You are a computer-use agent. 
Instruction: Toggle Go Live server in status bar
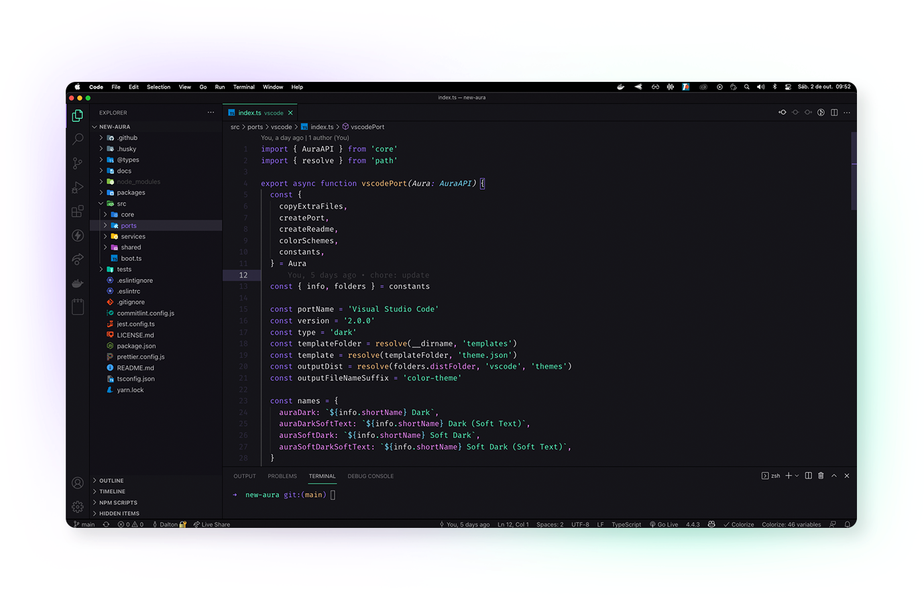click(x=664, y=525)
